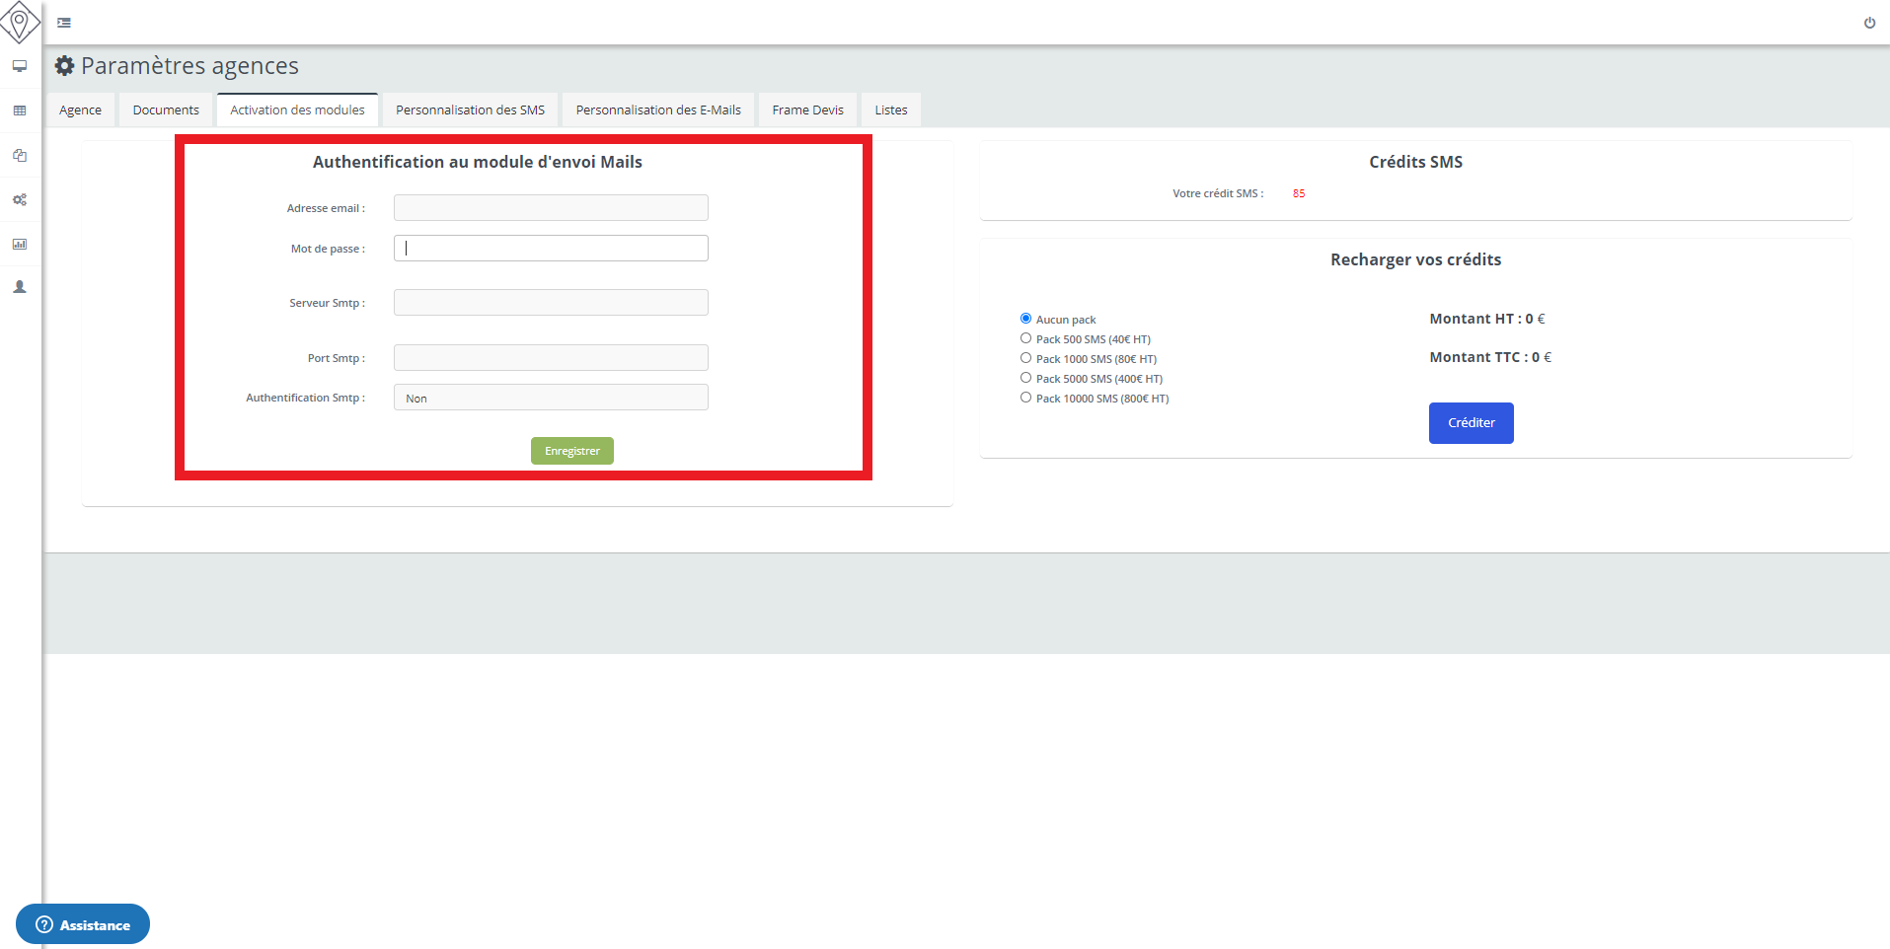
Task: Open the Frame Devis tab
Action: pyautogui.click(x=807, y=109)
